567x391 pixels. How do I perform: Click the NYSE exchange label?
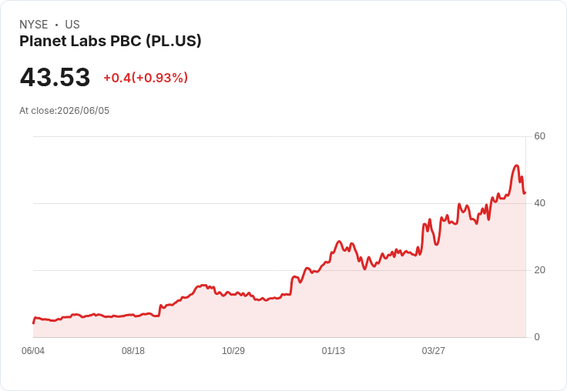coord(34,25)
